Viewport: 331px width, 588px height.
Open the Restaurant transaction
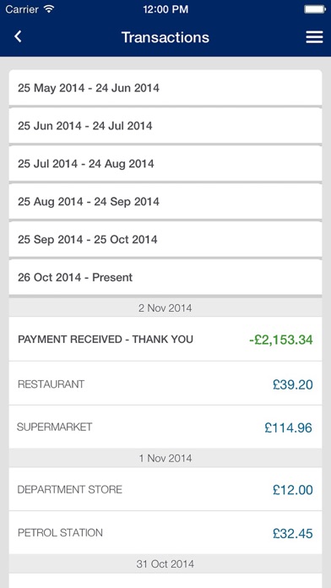[165, 384]
